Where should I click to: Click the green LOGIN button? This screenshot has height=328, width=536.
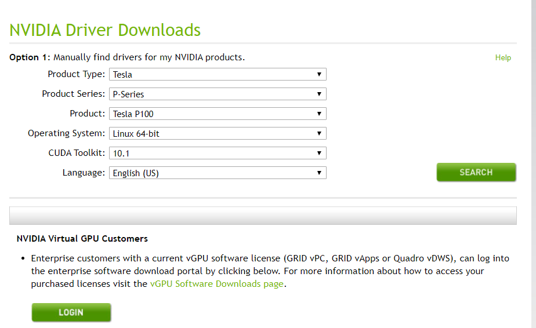tap(71, 312)
